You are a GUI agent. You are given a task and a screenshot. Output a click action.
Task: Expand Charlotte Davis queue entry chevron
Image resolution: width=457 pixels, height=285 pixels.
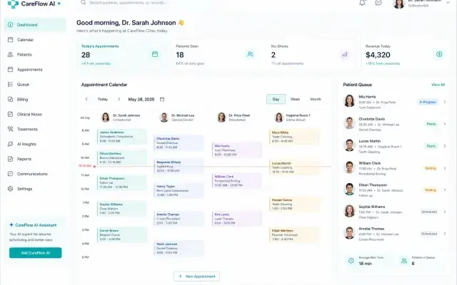pos(445,124)
